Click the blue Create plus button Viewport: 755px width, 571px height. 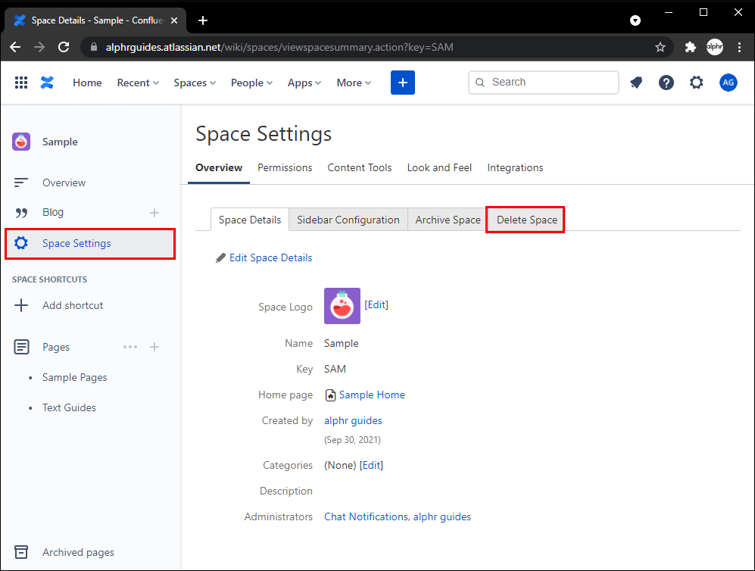[x=402, y=83]
